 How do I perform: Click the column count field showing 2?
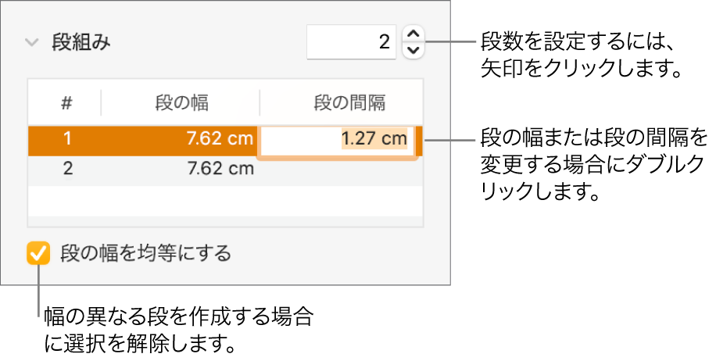point(352,42)
